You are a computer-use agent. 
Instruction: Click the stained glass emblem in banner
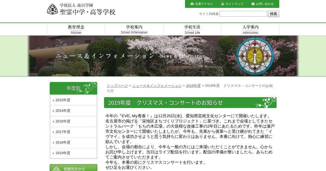coord(255,56)
